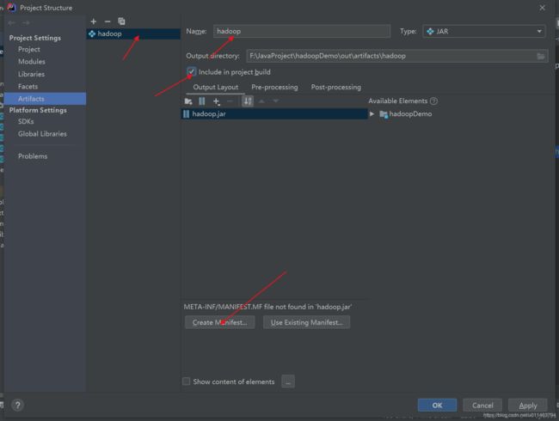
Task: Toggle Include in project build checkbox
Action: (192, 71)
